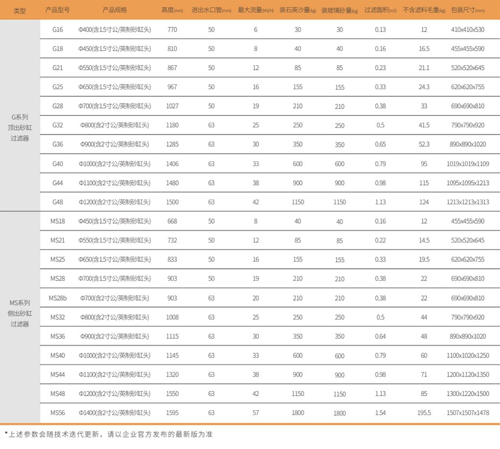This screenshot has width=500, height=449.
Task: Click the 包装尺寸 column header
Action: pos(467,10)
